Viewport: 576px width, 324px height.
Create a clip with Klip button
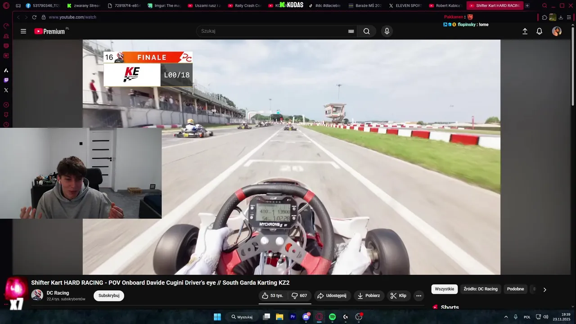tap(398, 296)
